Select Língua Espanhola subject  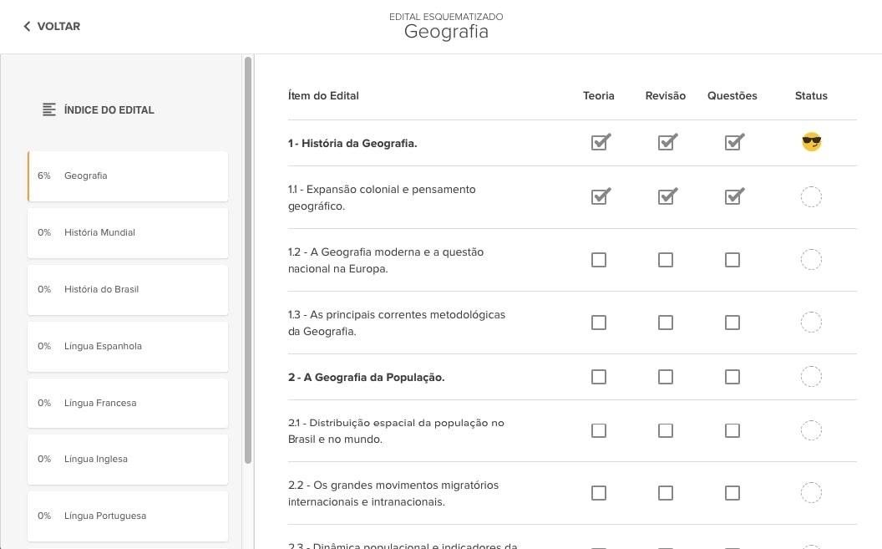(128, 347)
